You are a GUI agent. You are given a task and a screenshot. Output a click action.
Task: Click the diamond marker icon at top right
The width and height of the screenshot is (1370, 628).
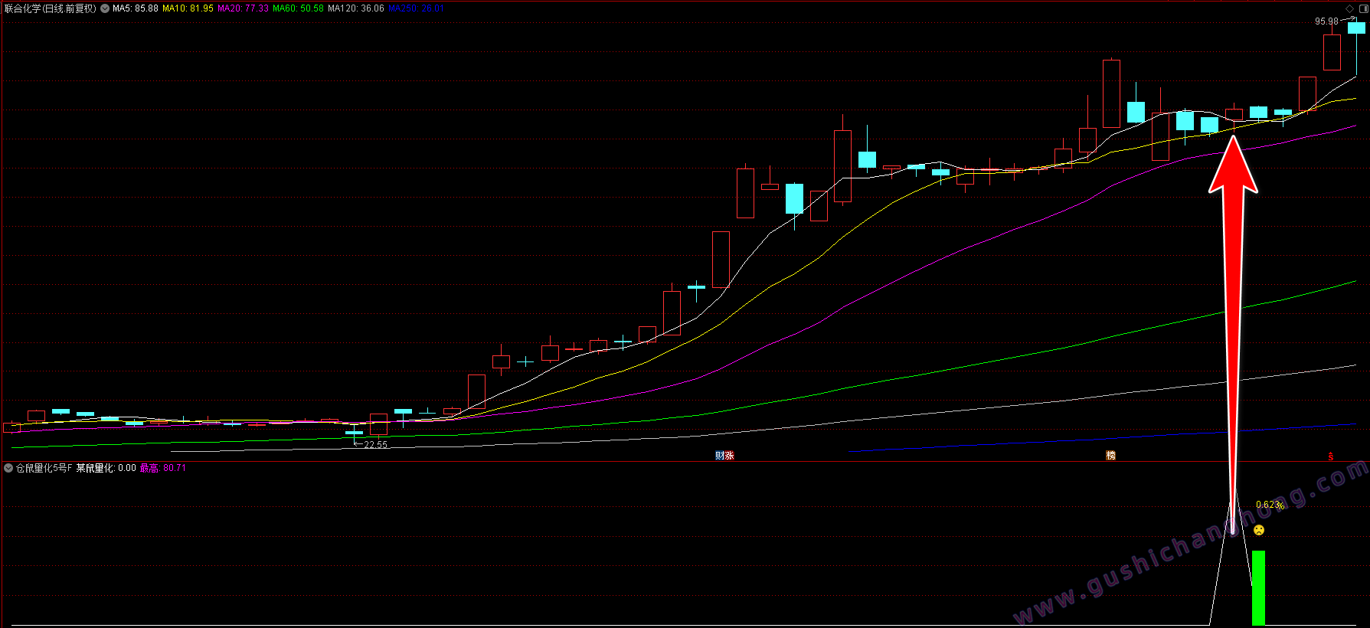pyautogui.click(x=1349, y=8)
